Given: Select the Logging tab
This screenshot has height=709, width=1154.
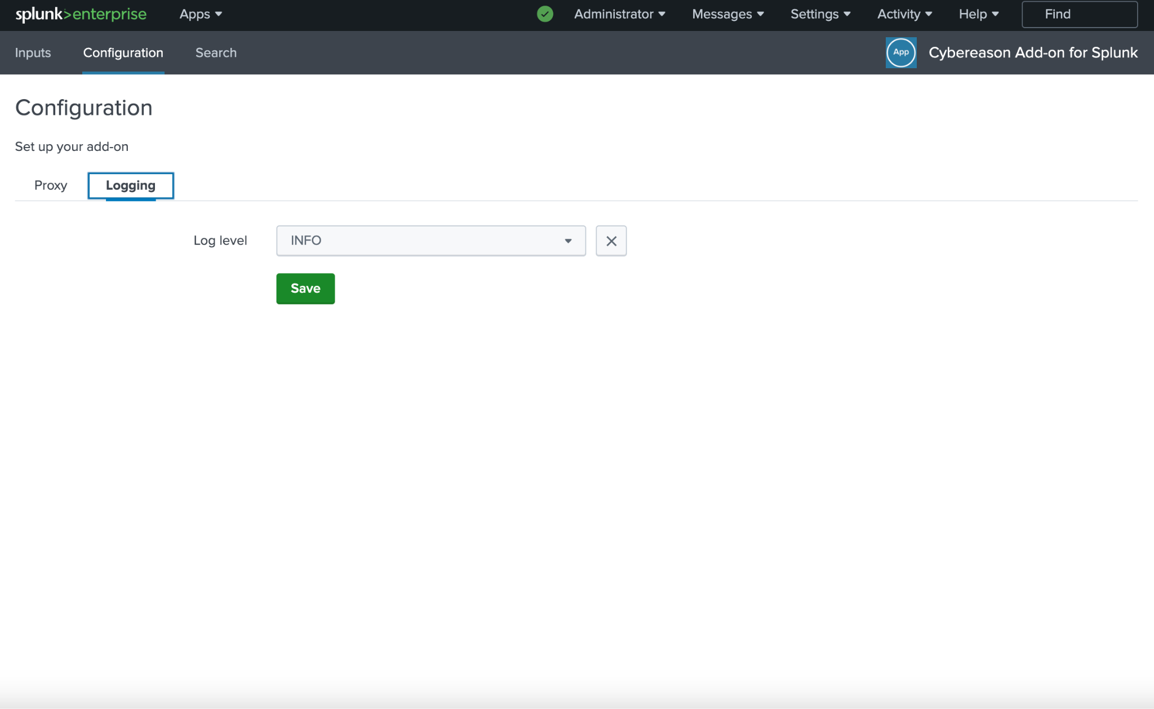Looking at the screenshot, I should point(131,186).
